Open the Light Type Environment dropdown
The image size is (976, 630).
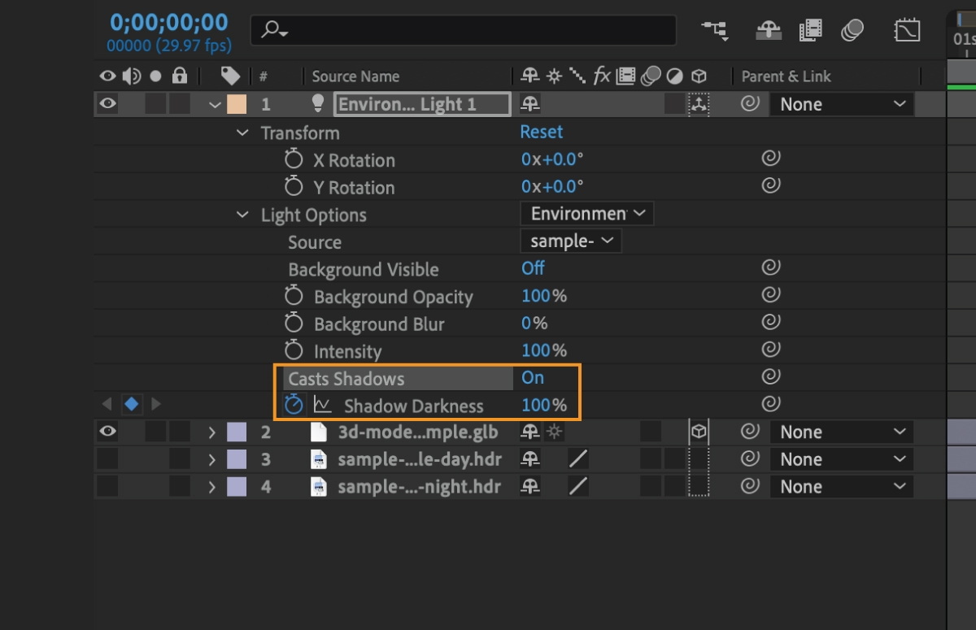[x=586, y=214]
